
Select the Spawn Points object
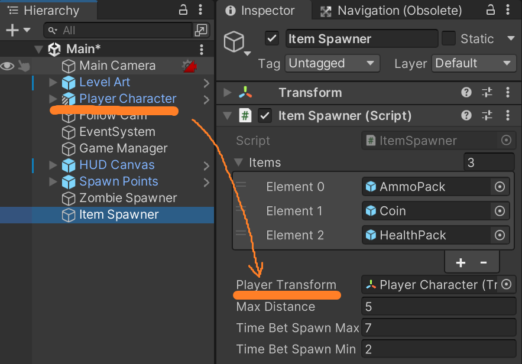[x=118, y=181]
